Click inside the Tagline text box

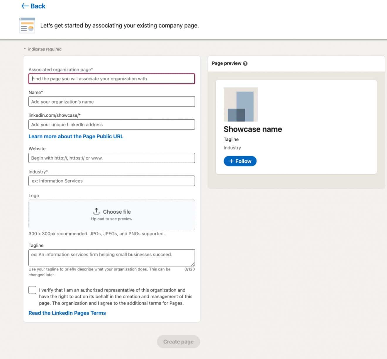(111, 257)
